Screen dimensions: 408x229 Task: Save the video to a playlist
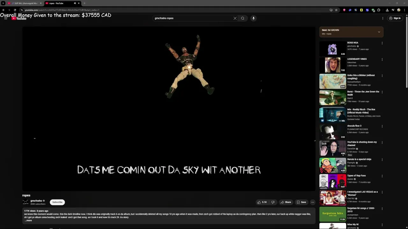tap(301, 202)
